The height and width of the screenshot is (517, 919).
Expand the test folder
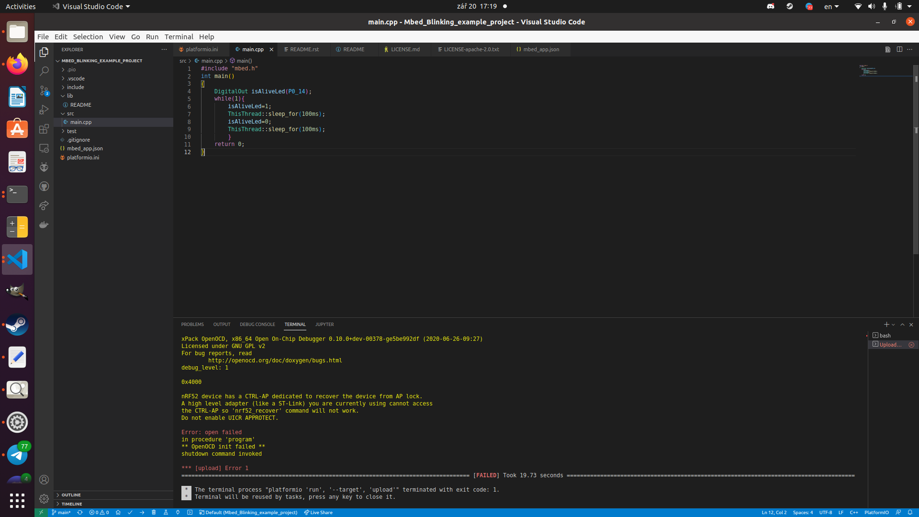[113, 131]
